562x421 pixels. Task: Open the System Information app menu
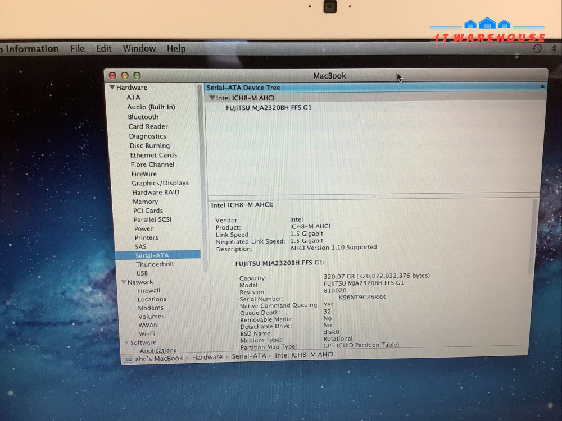29,49
